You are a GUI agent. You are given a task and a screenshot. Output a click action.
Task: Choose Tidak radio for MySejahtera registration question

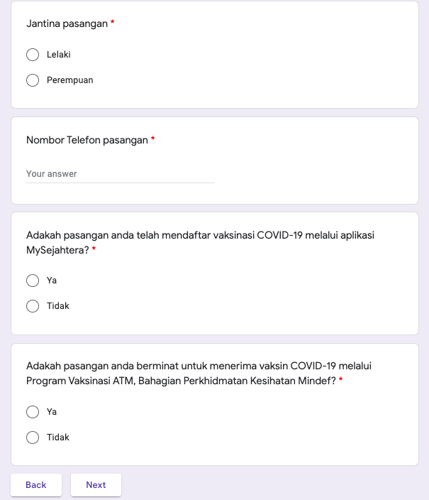pos(33,306)
